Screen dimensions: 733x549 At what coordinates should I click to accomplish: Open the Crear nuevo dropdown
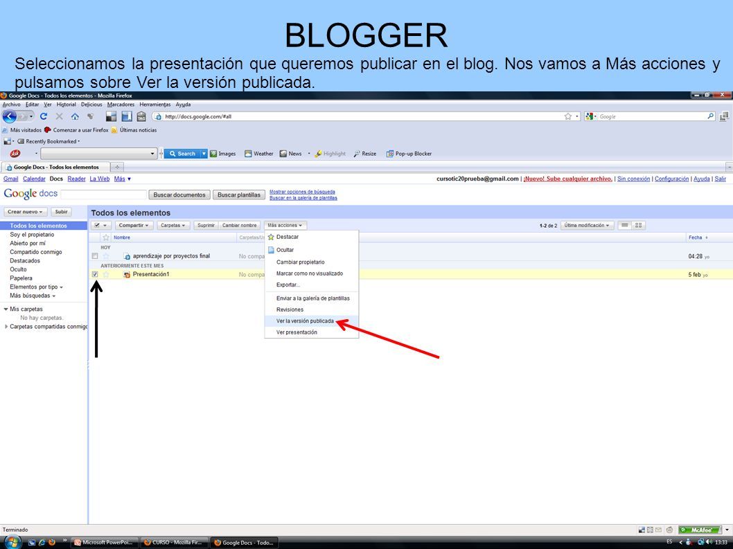tap(25, 212)
